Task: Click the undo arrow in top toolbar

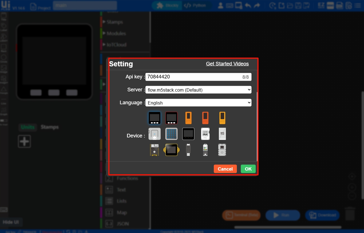Action: click(x=248, y=5)
